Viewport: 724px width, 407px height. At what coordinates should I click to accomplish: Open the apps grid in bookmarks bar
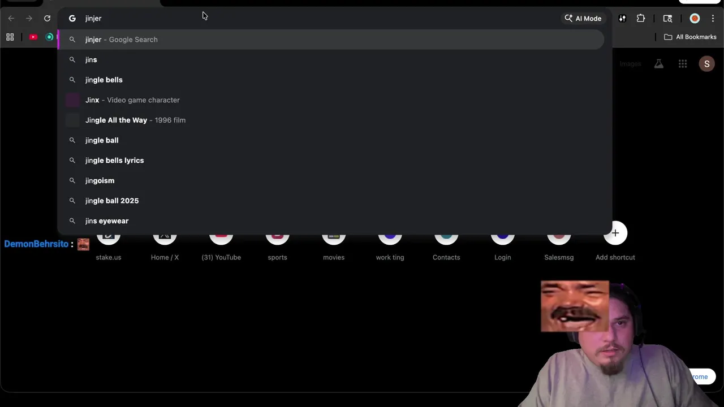click(x=10, y=37)
